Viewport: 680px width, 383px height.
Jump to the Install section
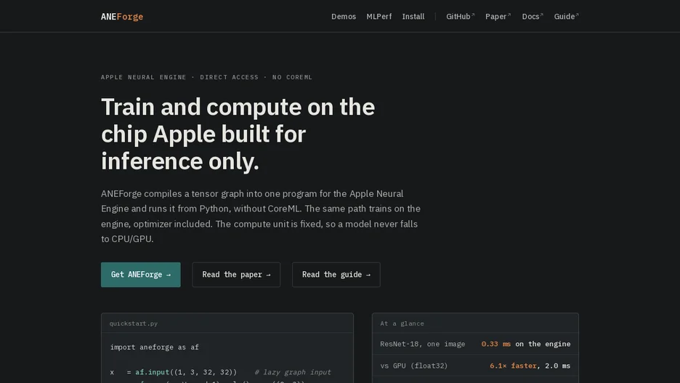413,17
